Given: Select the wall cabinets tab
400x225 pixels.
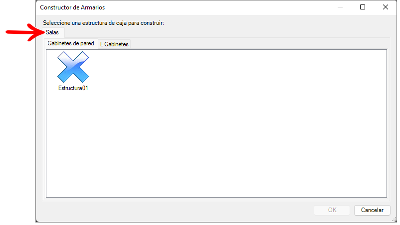Looking at the screenshot, I should (x=71, y=43).
